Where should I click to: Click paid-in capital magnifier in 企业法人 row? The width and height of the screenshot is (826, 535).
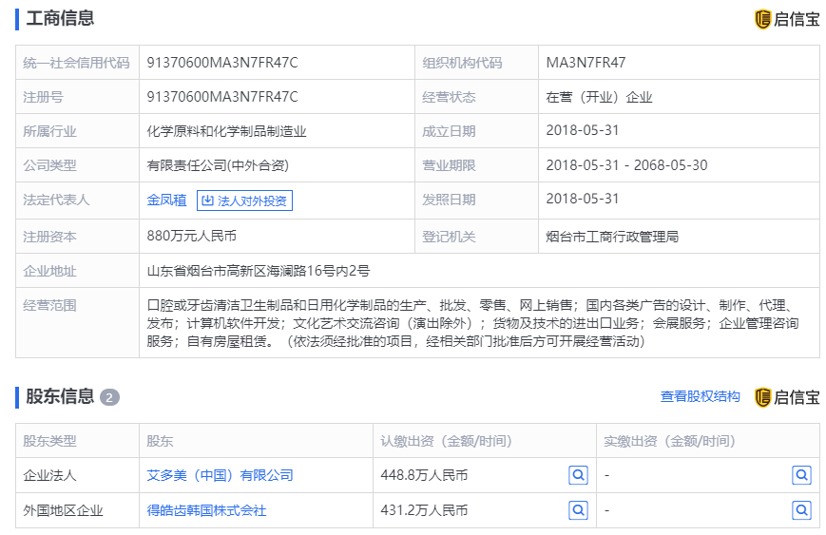pyautogui.click(x=802, y=475)
